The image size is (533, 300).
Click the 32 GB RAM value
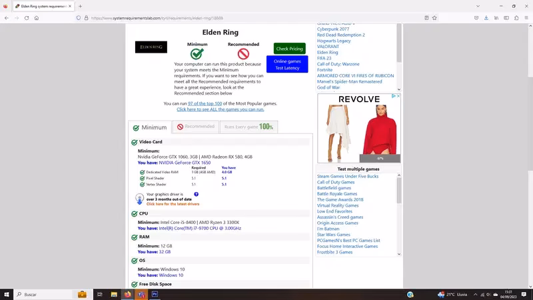coord(165,252)
